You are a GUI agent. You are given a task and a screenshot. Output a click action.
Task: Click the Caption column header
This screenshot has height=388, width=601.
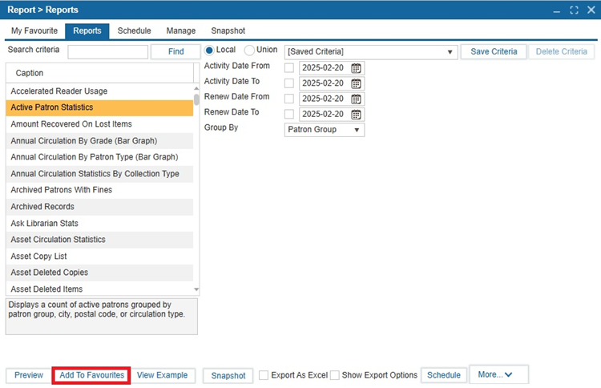[x=99, y=73]
